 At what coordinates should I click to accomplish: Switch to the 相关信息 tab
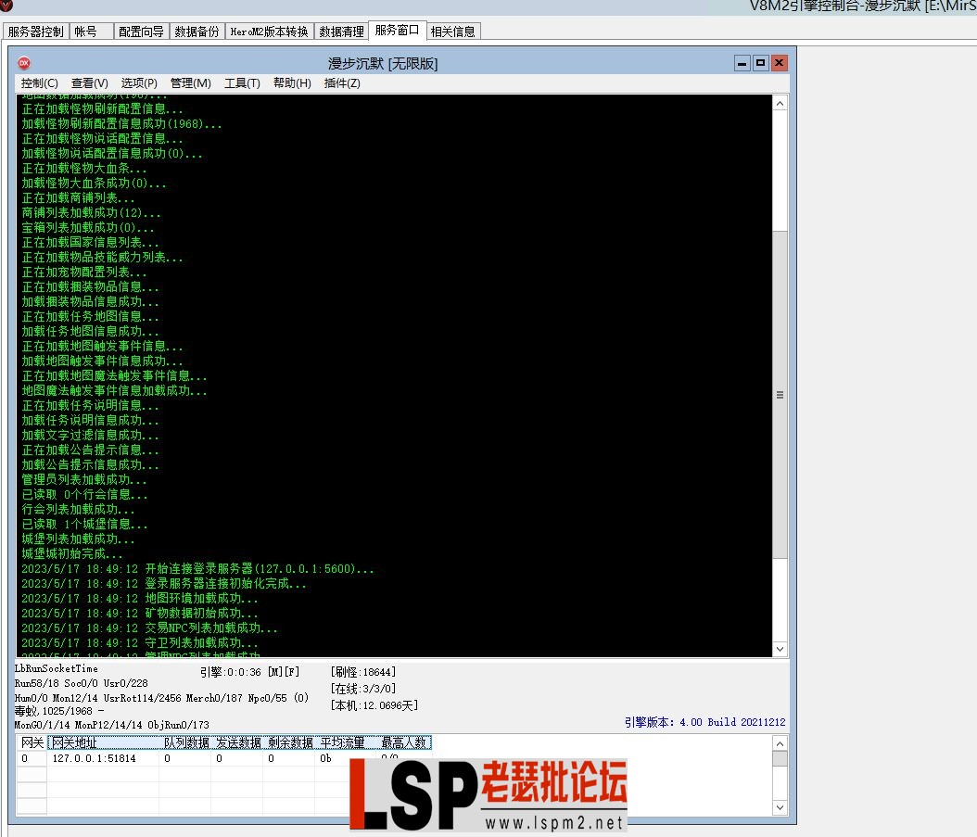pos(453,31)
